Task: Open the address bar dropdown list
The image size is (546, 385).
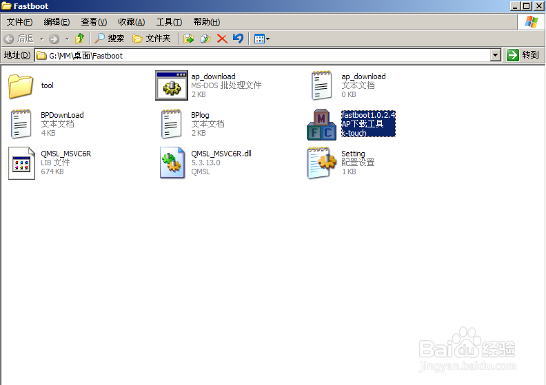Action: point(495,55)
